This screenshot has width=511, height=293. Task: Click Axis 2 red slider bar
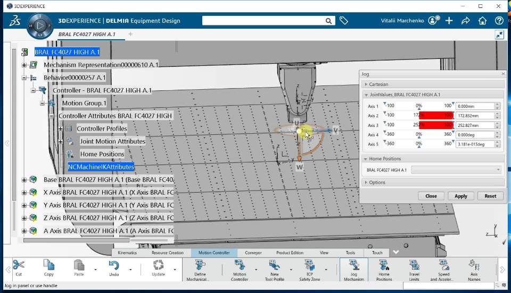pos(436,115)
